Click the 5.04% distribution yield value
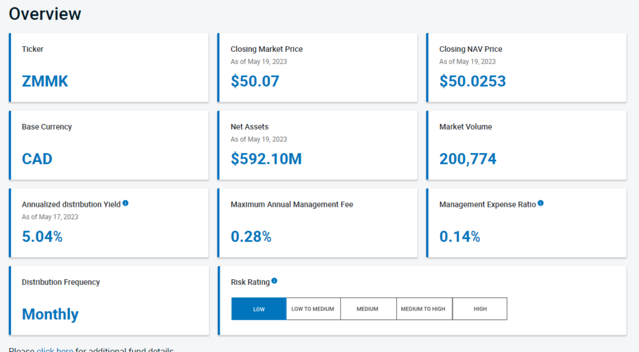 point(42,237)
